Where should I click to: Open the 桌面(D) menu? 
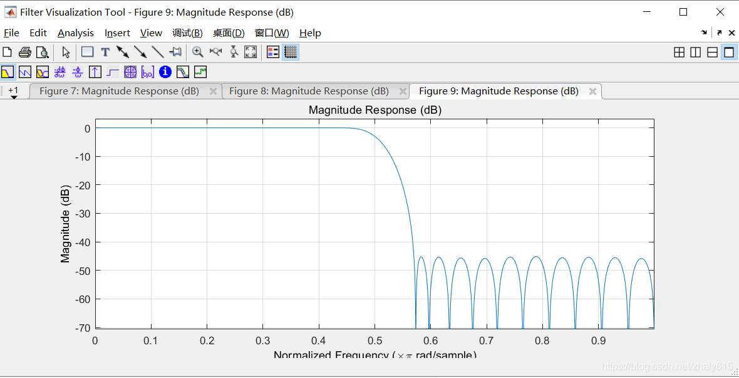(229, 33)
